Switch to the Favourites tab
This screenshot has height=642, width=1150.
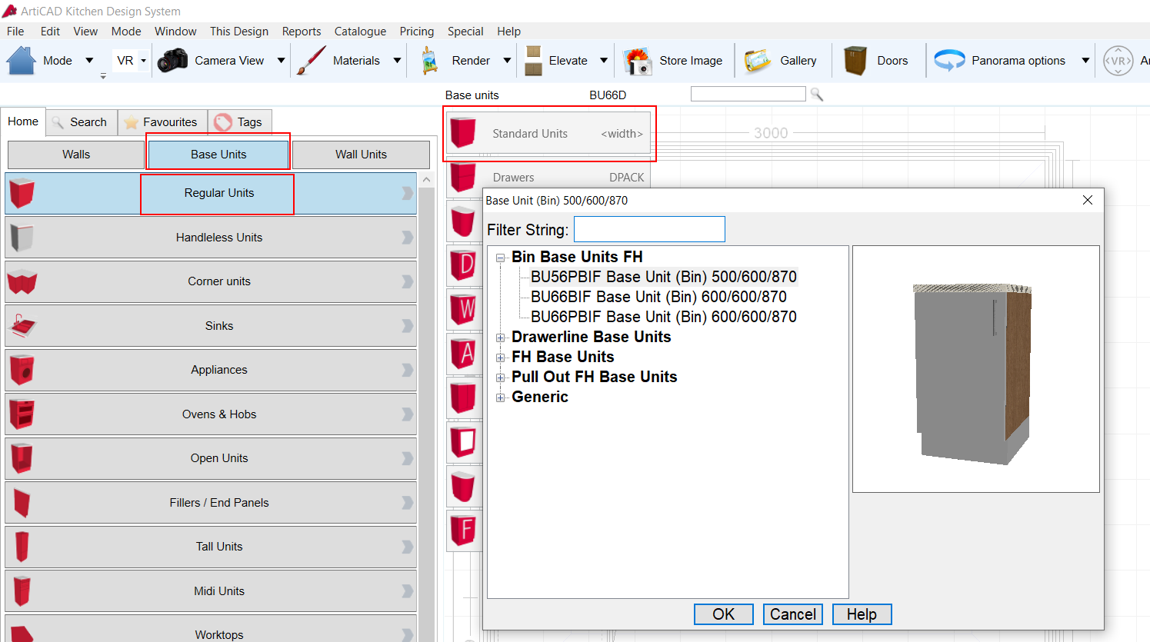pyautogui.click(x=162, y=122)
